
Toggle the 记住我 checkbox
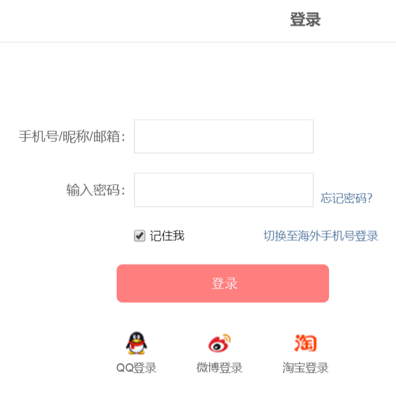(x=140, y=236)
